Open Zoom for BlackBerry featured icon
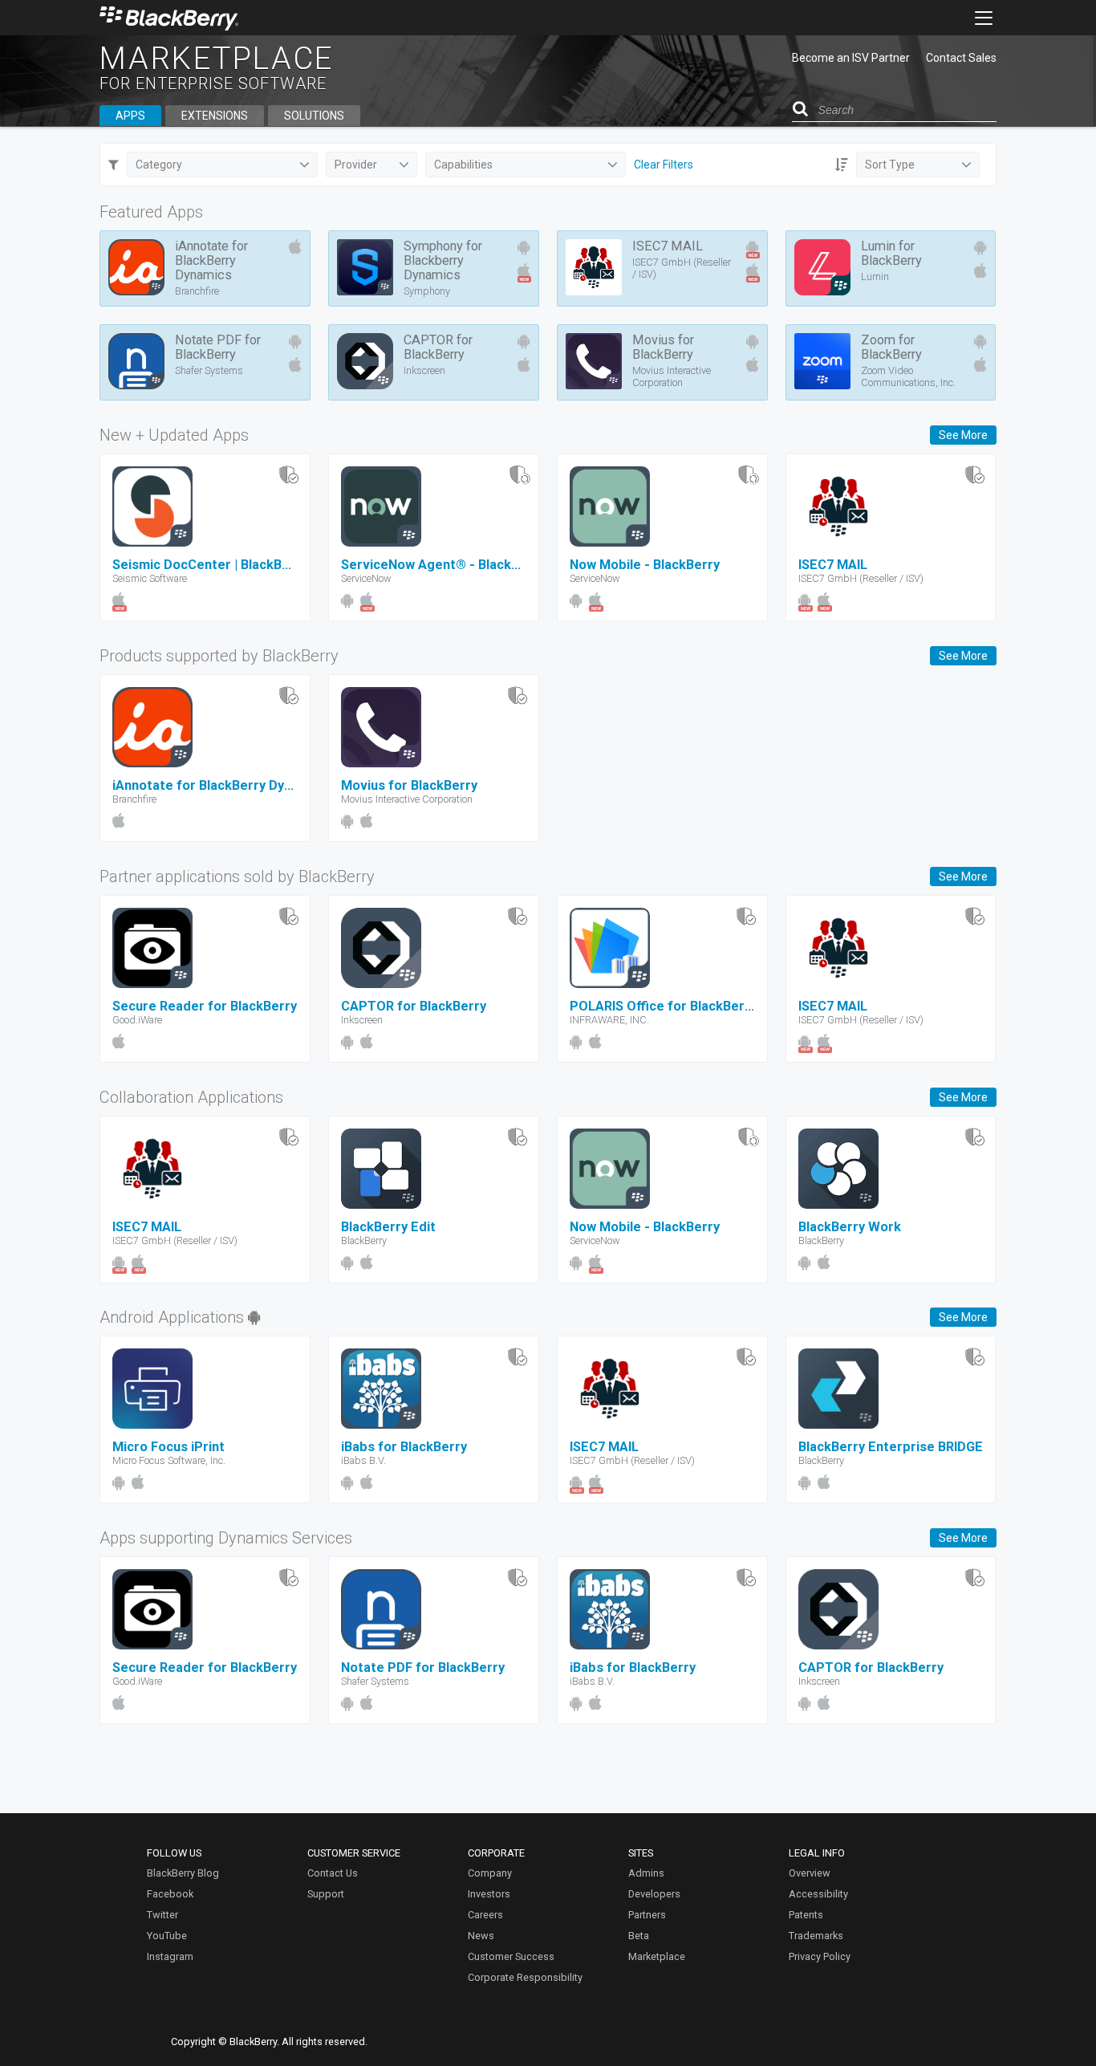Image resolution: width=1096 pixels, height=2066 pixels. (x=822, y=361)
